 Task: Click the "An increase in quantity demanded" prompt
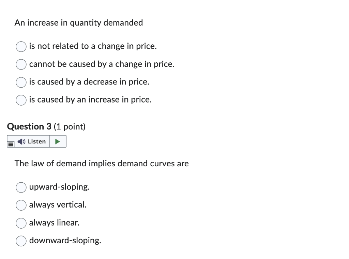[79, 23]
